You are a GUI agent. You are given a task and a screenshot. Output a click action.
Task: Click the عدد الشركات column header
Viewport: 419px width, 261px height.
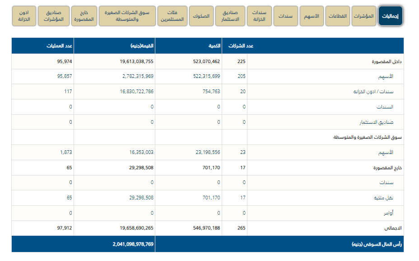coord(240,46)
